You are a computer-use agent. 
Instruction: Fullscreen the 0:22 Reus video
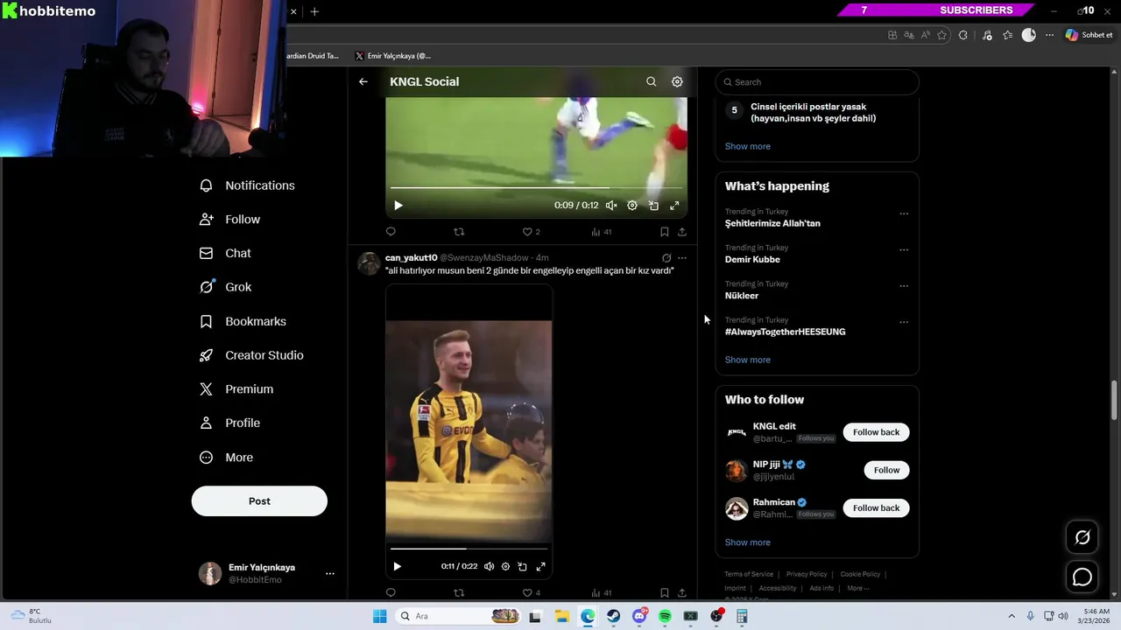(541, 567)
